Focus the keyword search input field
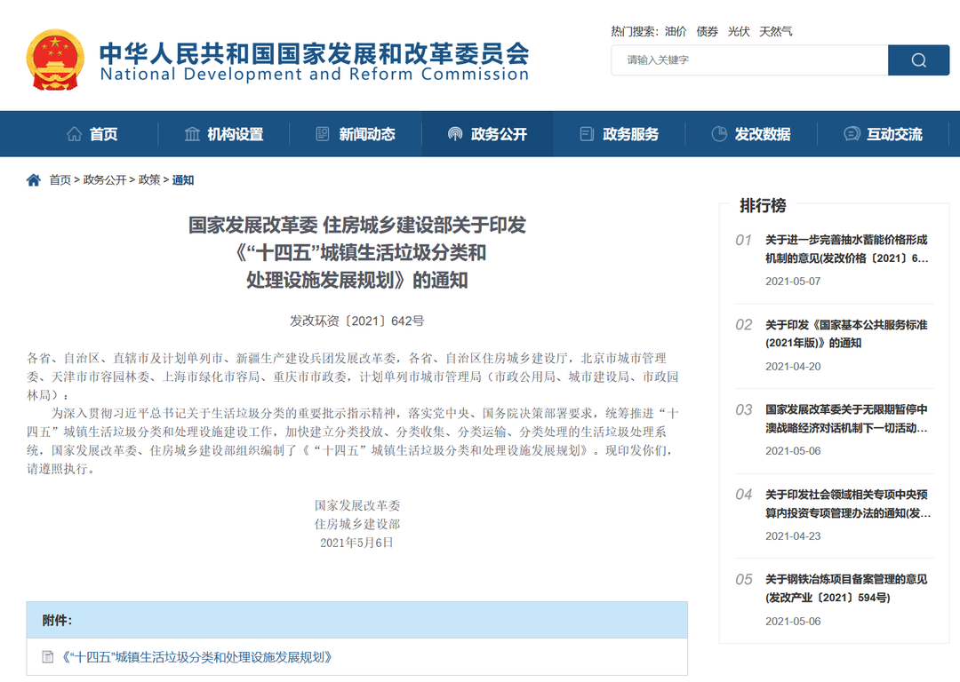 click(748, 60)
